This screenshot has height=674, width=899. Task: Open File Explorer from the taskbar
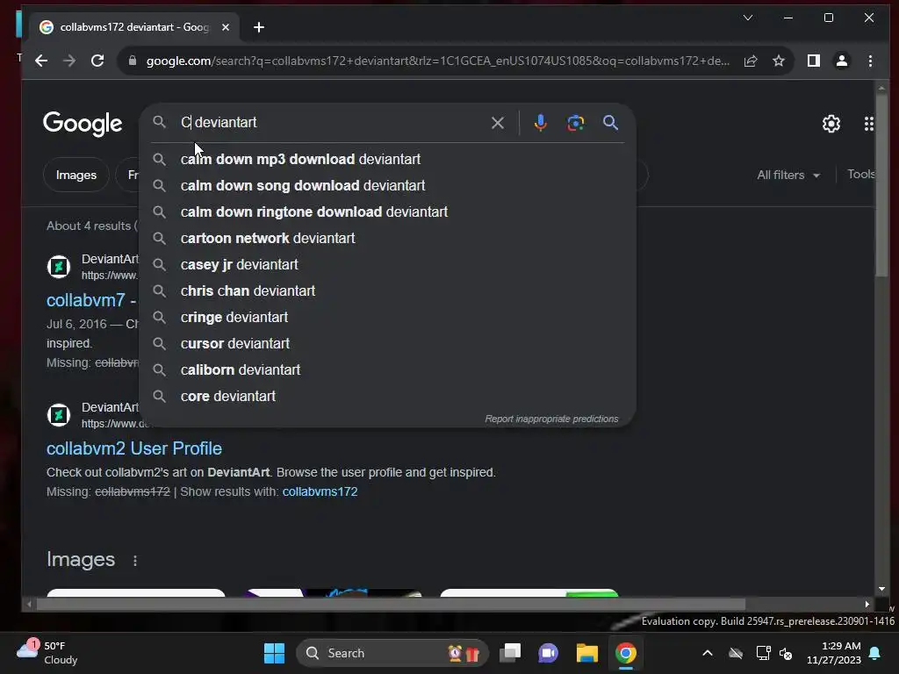click(x=587, y=653)
